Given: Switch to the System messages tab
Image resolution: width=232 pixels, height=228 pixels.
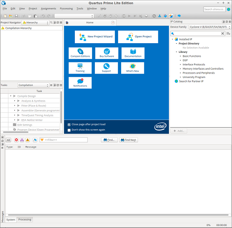Looking at the screenshot, I should coord(11,220).
